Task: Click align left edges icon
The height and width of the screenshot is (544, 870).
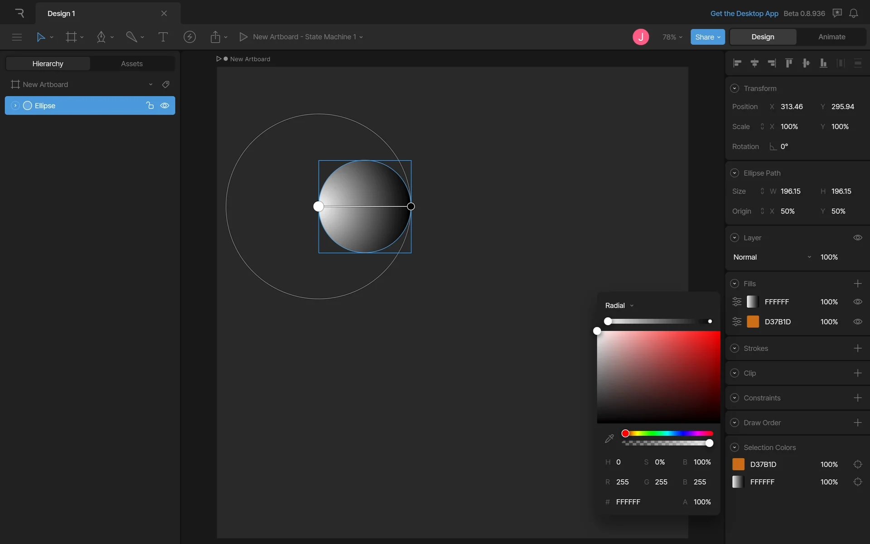Action: pyautogui.click(x=737, y=63)
